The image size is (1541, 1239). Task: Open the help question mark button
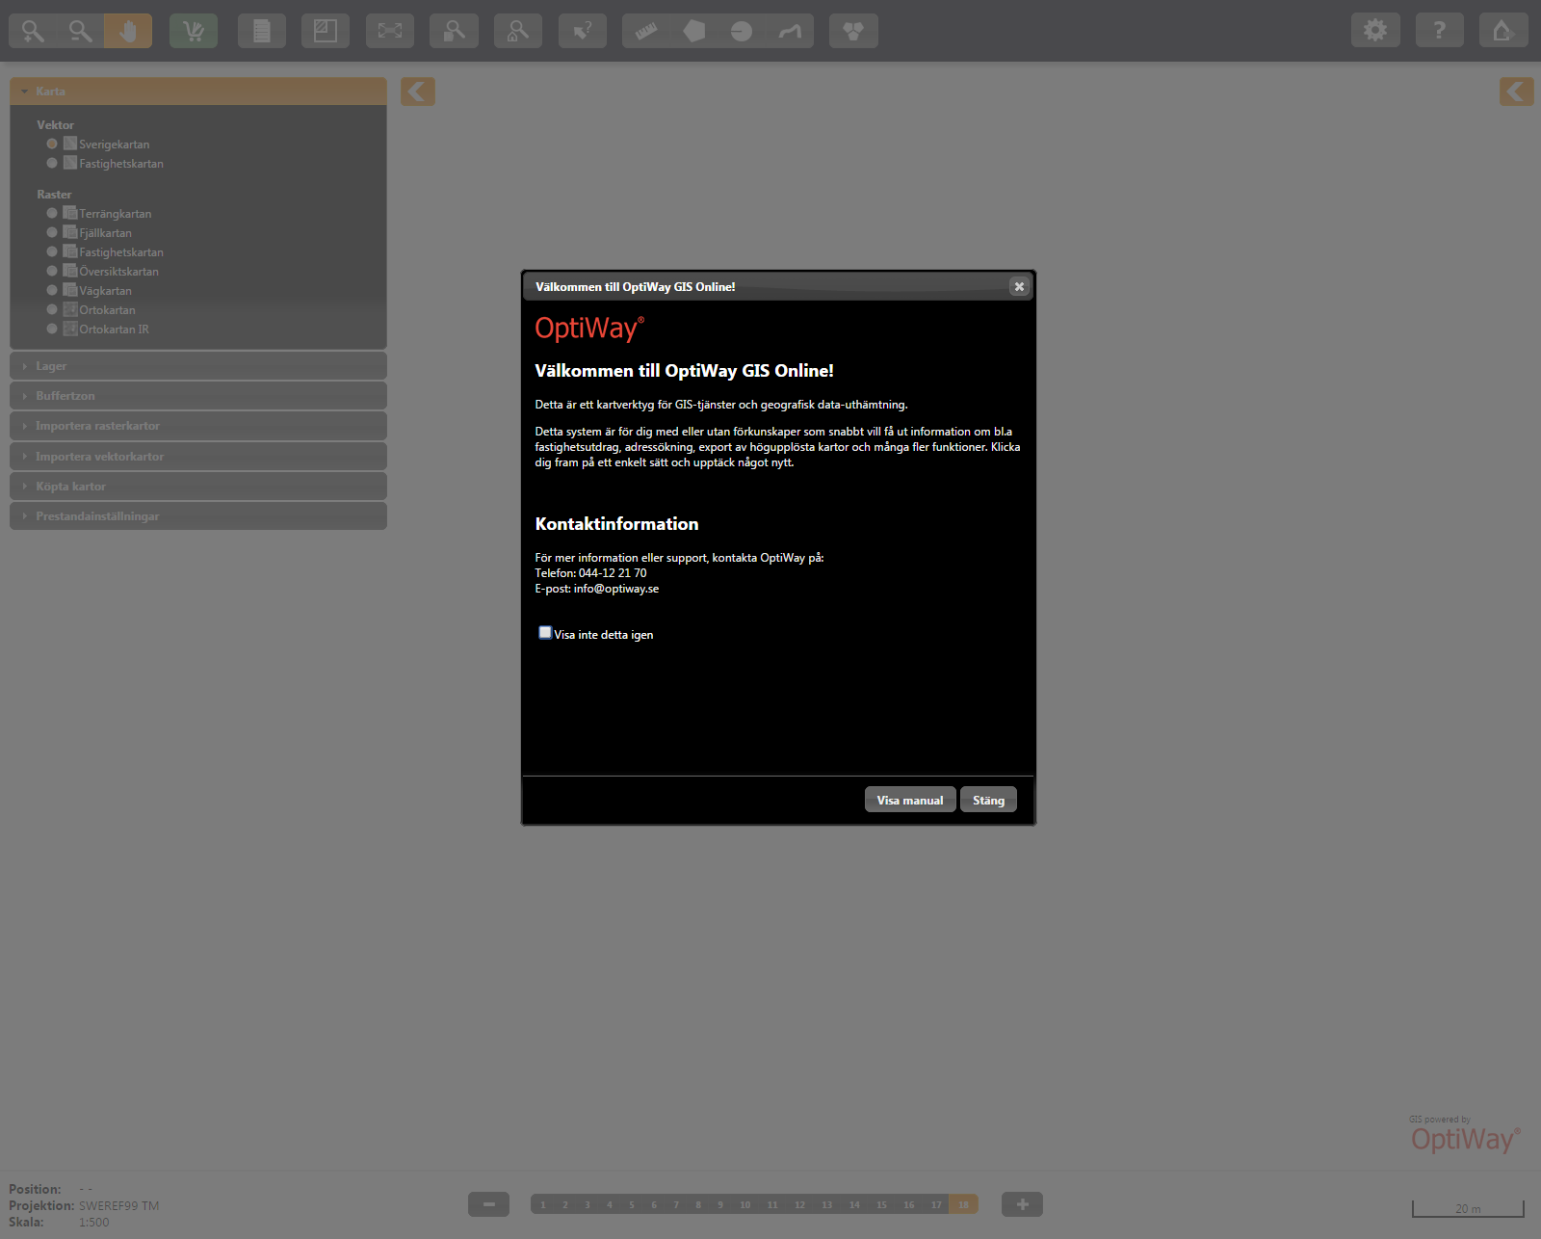pos(1440,31)
